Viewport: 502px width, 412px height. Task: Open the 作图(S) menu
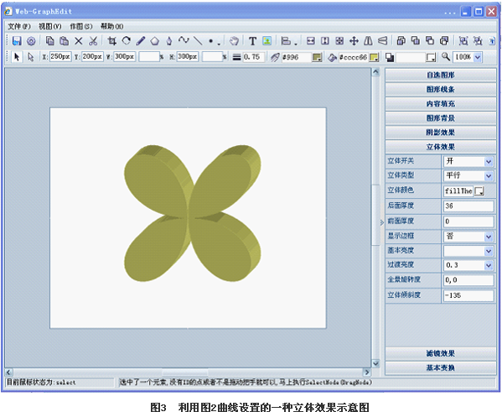pyautogui.click(x=81, y=26)
